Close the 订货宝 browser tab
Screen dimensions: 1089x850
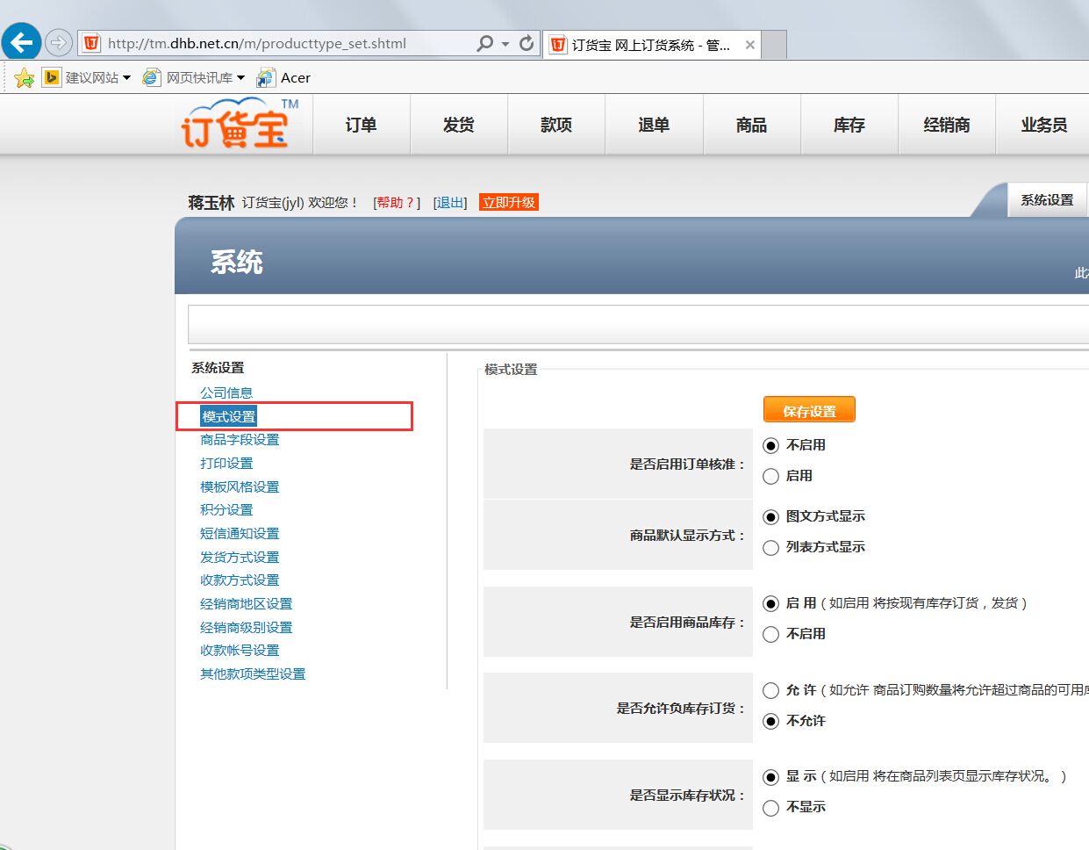click(749, 45)
